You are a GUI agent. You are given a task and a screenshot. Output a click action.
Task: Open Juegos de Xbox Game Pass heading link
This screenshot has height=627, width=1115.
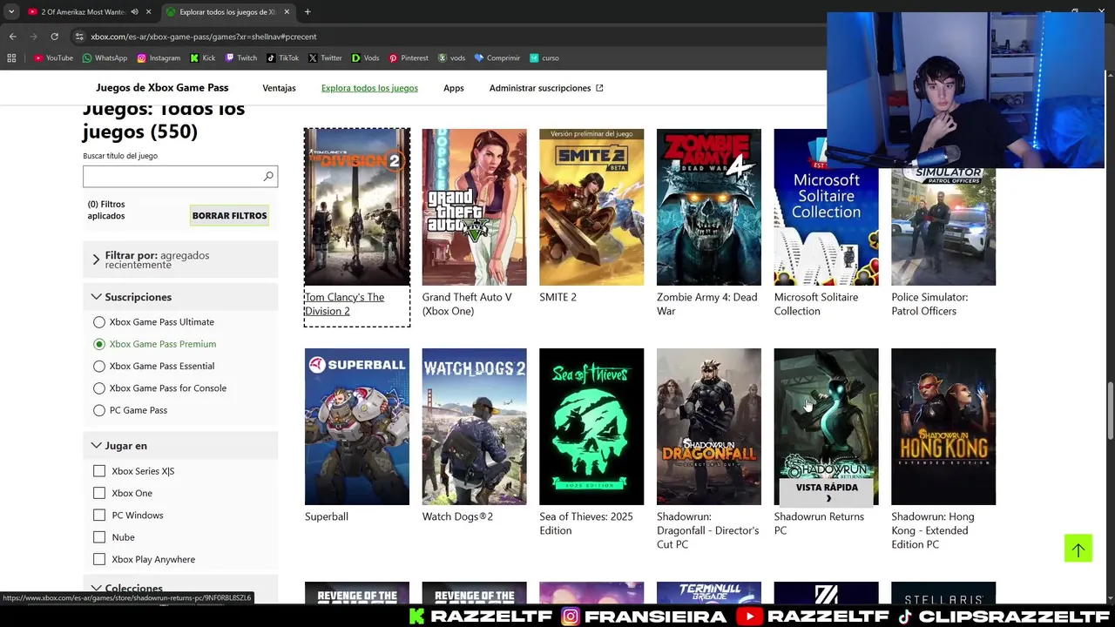tap(162, 88)
